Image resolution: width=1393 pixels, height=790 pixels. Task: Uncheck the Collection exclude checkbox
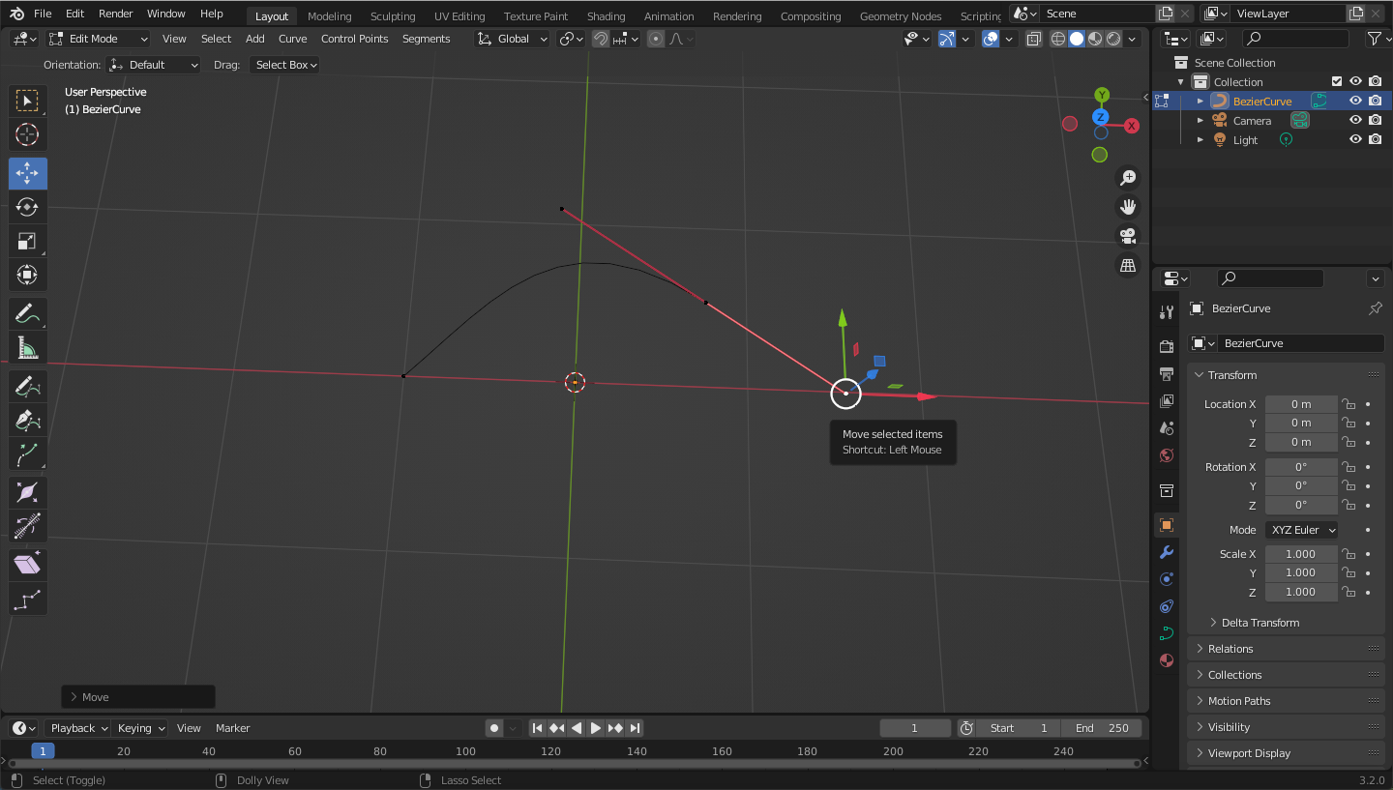[x=1337, y=81]
